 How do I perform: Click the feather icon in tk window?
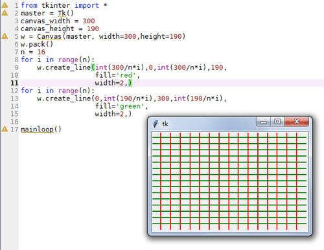(x=156, y=124)
